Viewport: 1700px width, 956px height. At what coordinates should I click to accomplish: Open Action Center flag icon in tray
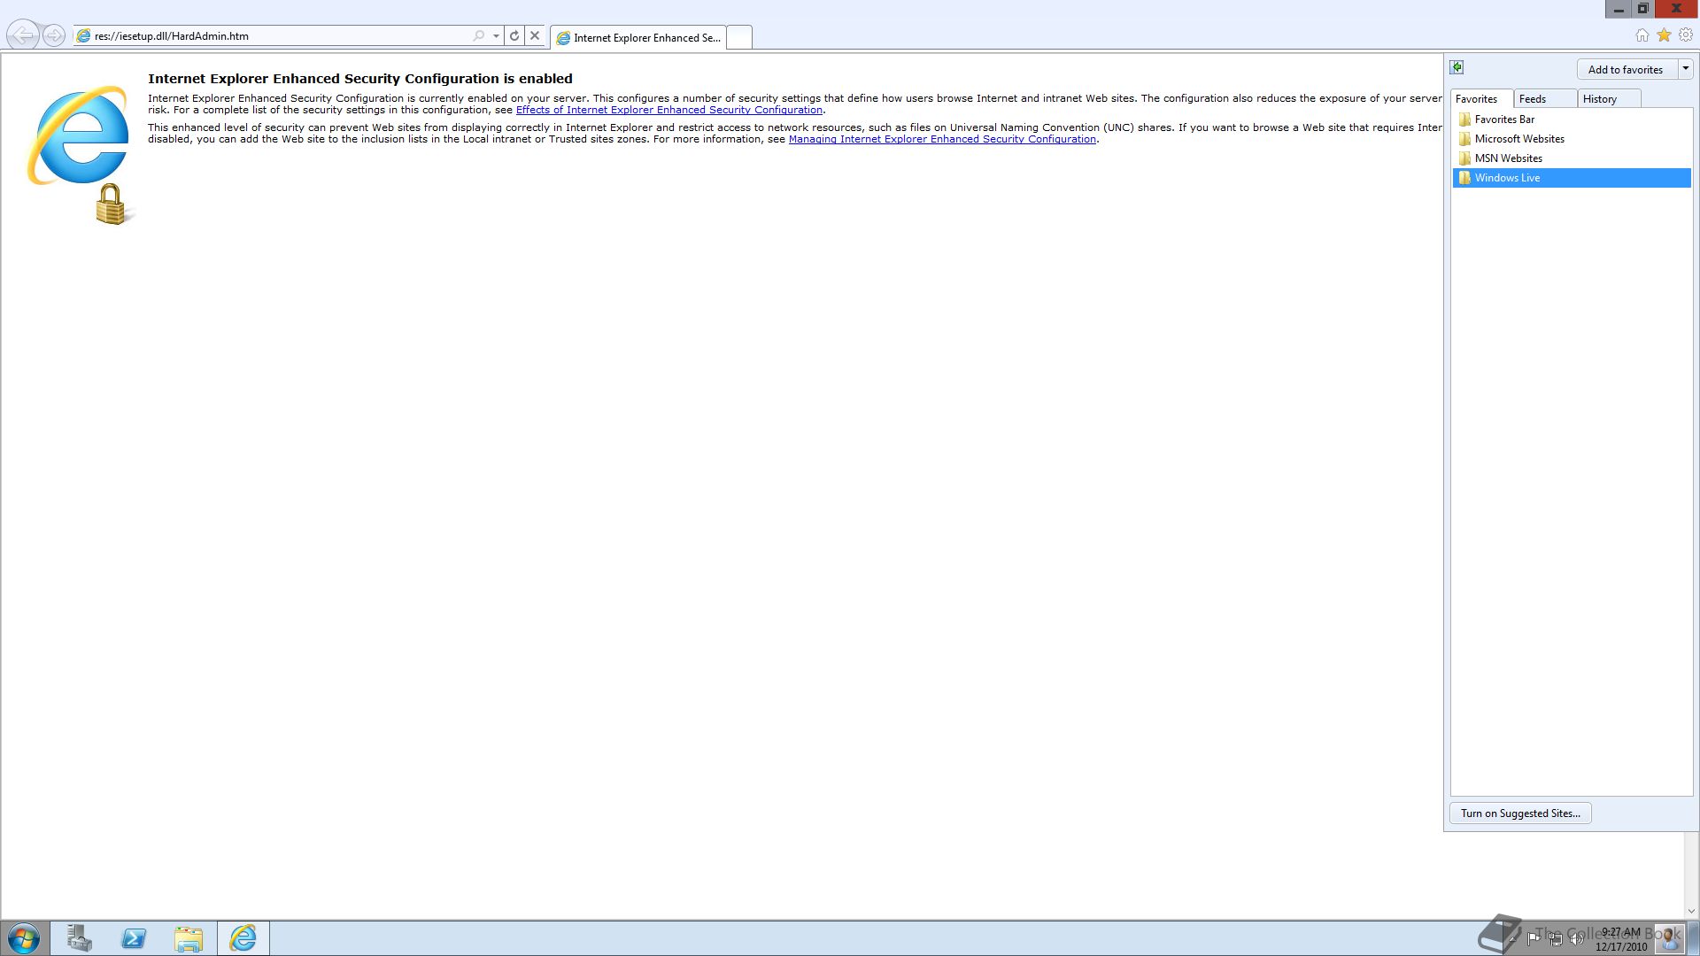click(x=1534, y=939)
